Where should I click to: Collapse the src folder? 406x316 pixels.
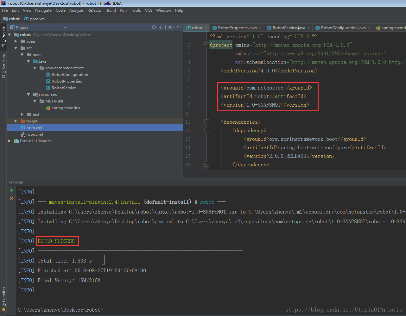(x=16, y=48)
